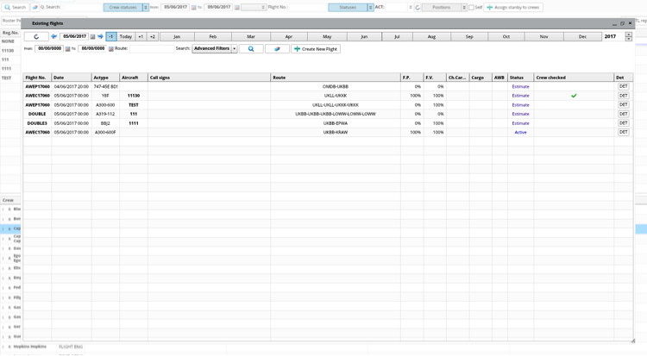Expand the Positions dropdown
The image size is (647, 356).
463,8
